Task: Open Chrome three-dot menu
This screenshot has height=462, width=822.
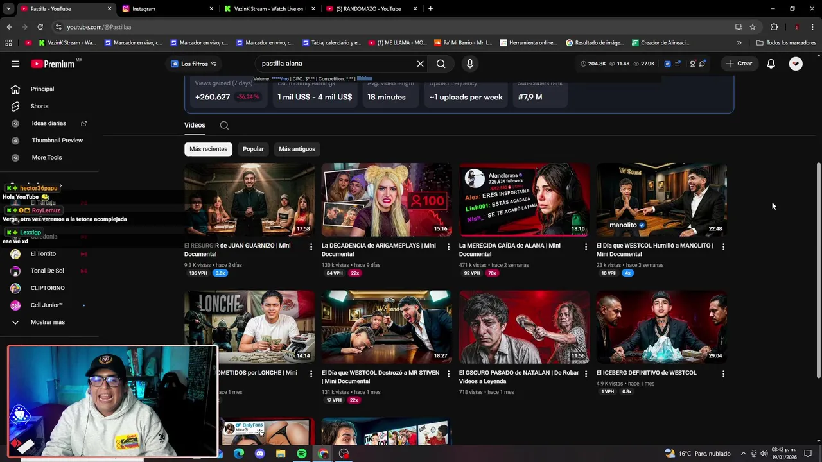Action: pyautogui.click(x=812, y=27)
